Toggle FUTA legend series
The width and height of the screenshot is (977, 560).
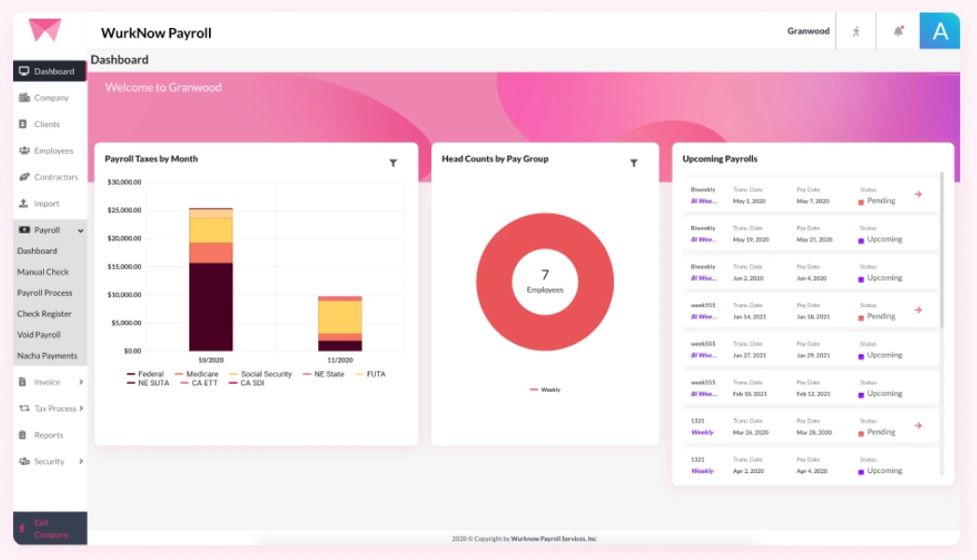pos(370,374)
